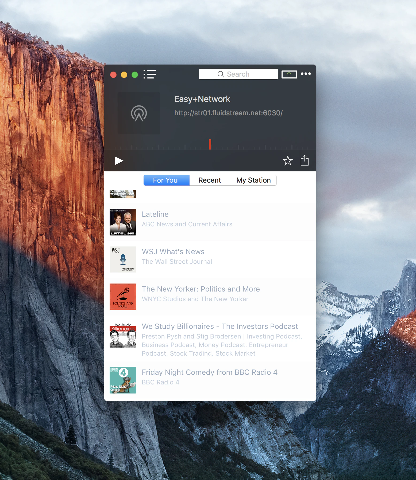The height and width of the screenshot is (480, 416).
Task: Click the Search field
Action: [238, 74]
